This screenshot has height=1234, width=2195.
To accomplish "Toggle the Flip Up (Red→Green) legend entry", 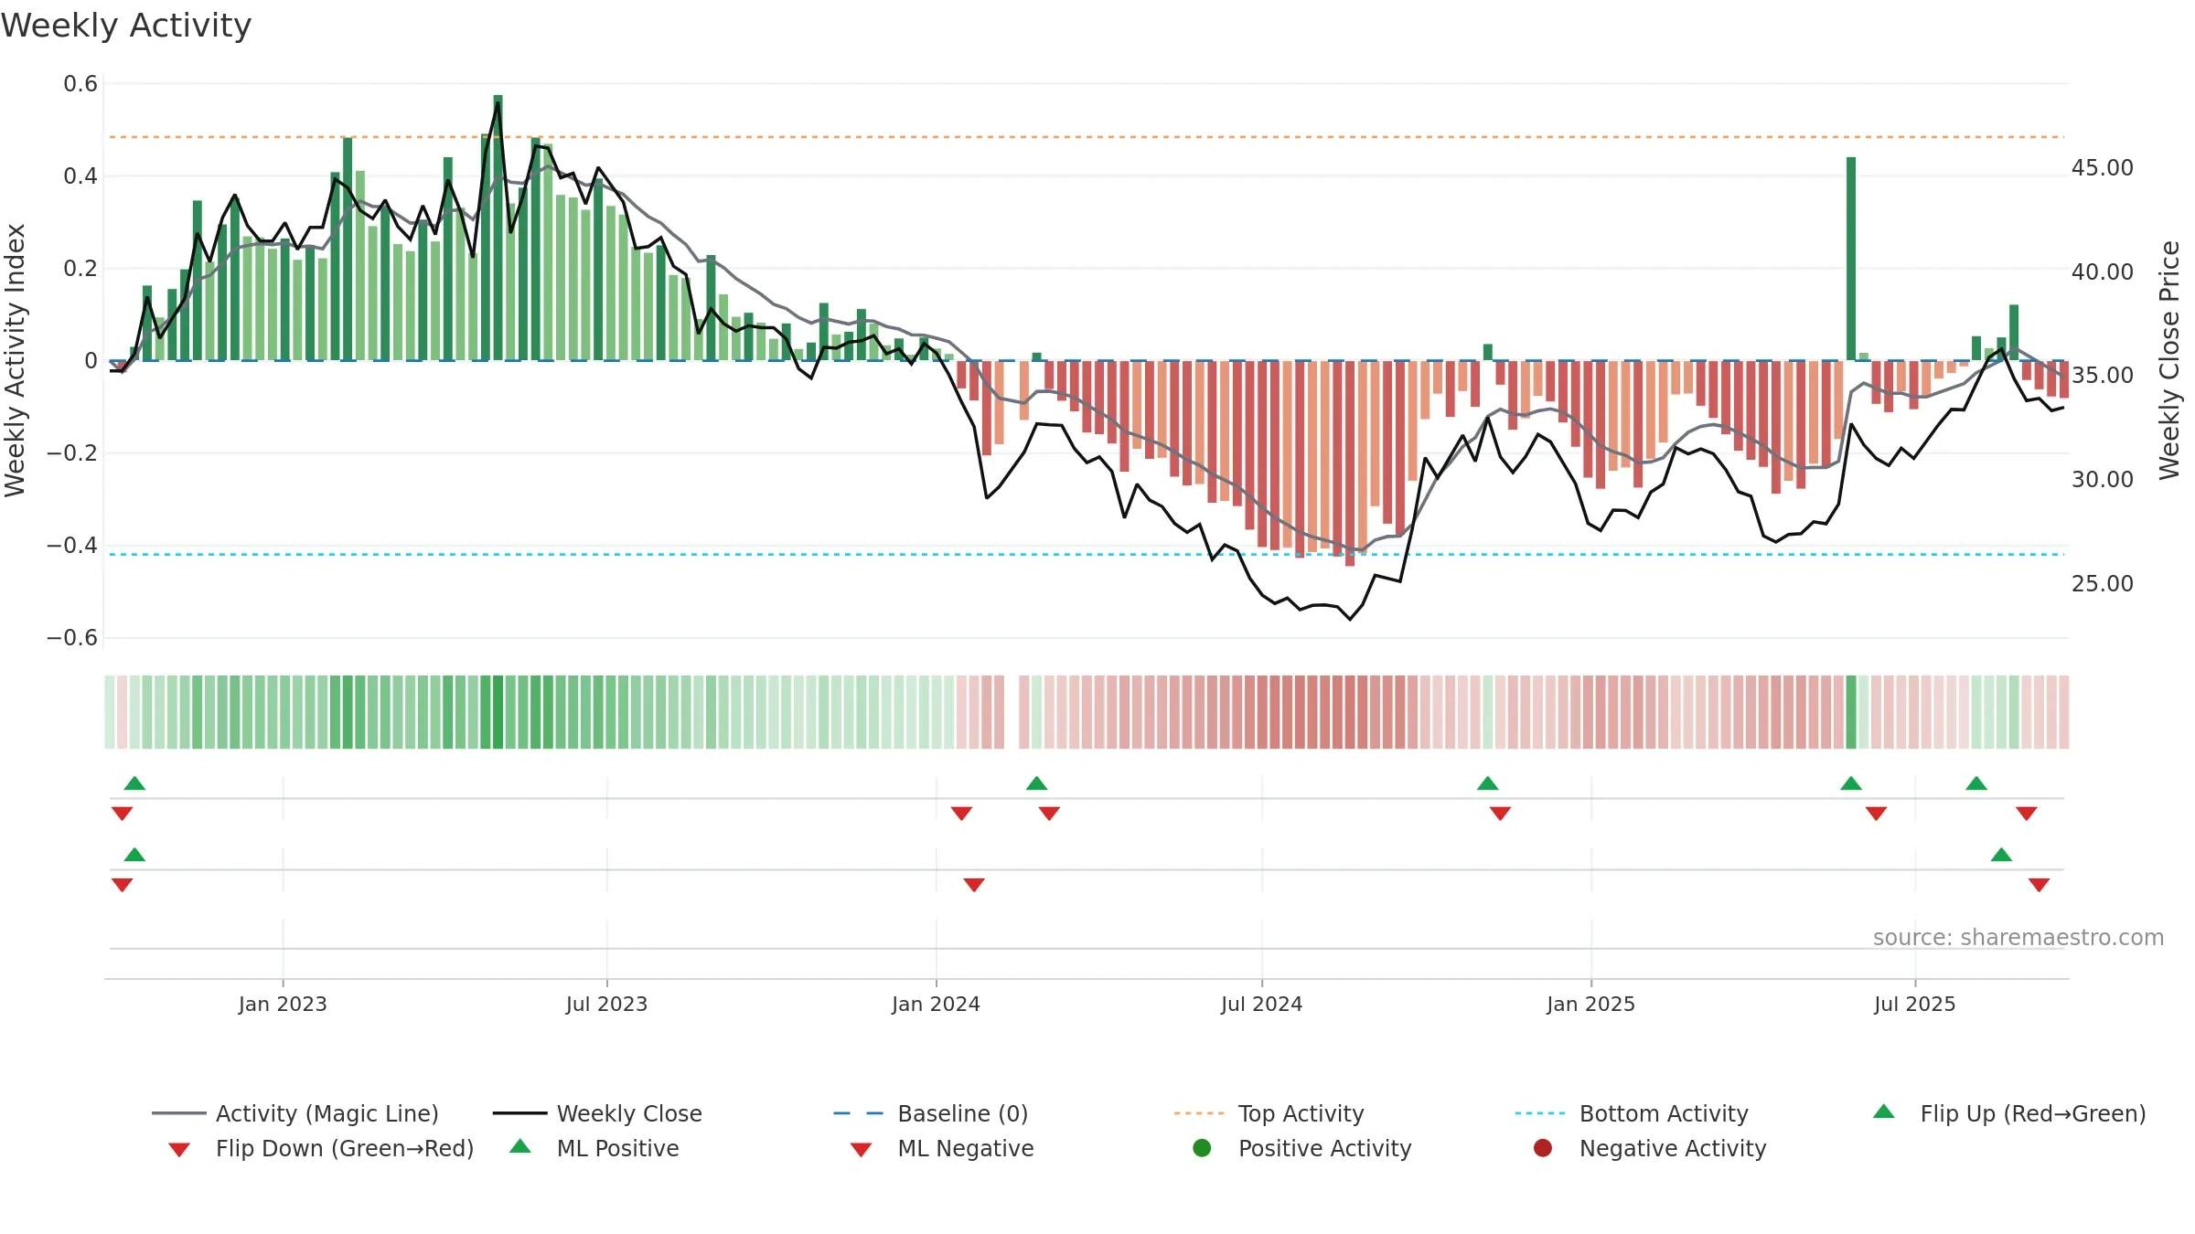I will tap(2009, 1113).
